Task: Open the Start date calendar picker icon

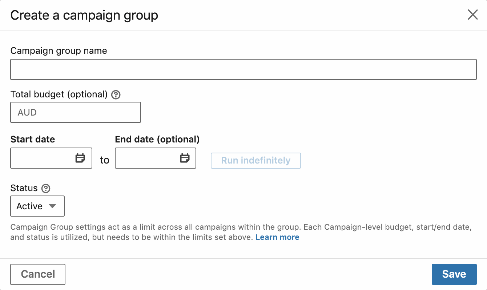Action: pyautogui.click(x=80, y=158)
